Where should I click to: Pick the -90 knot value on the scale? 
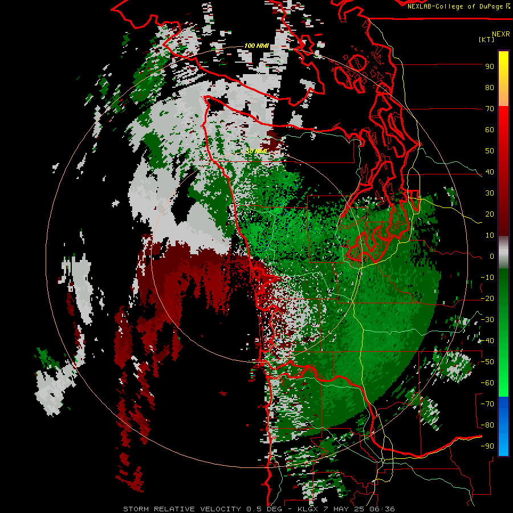point(487,446)
